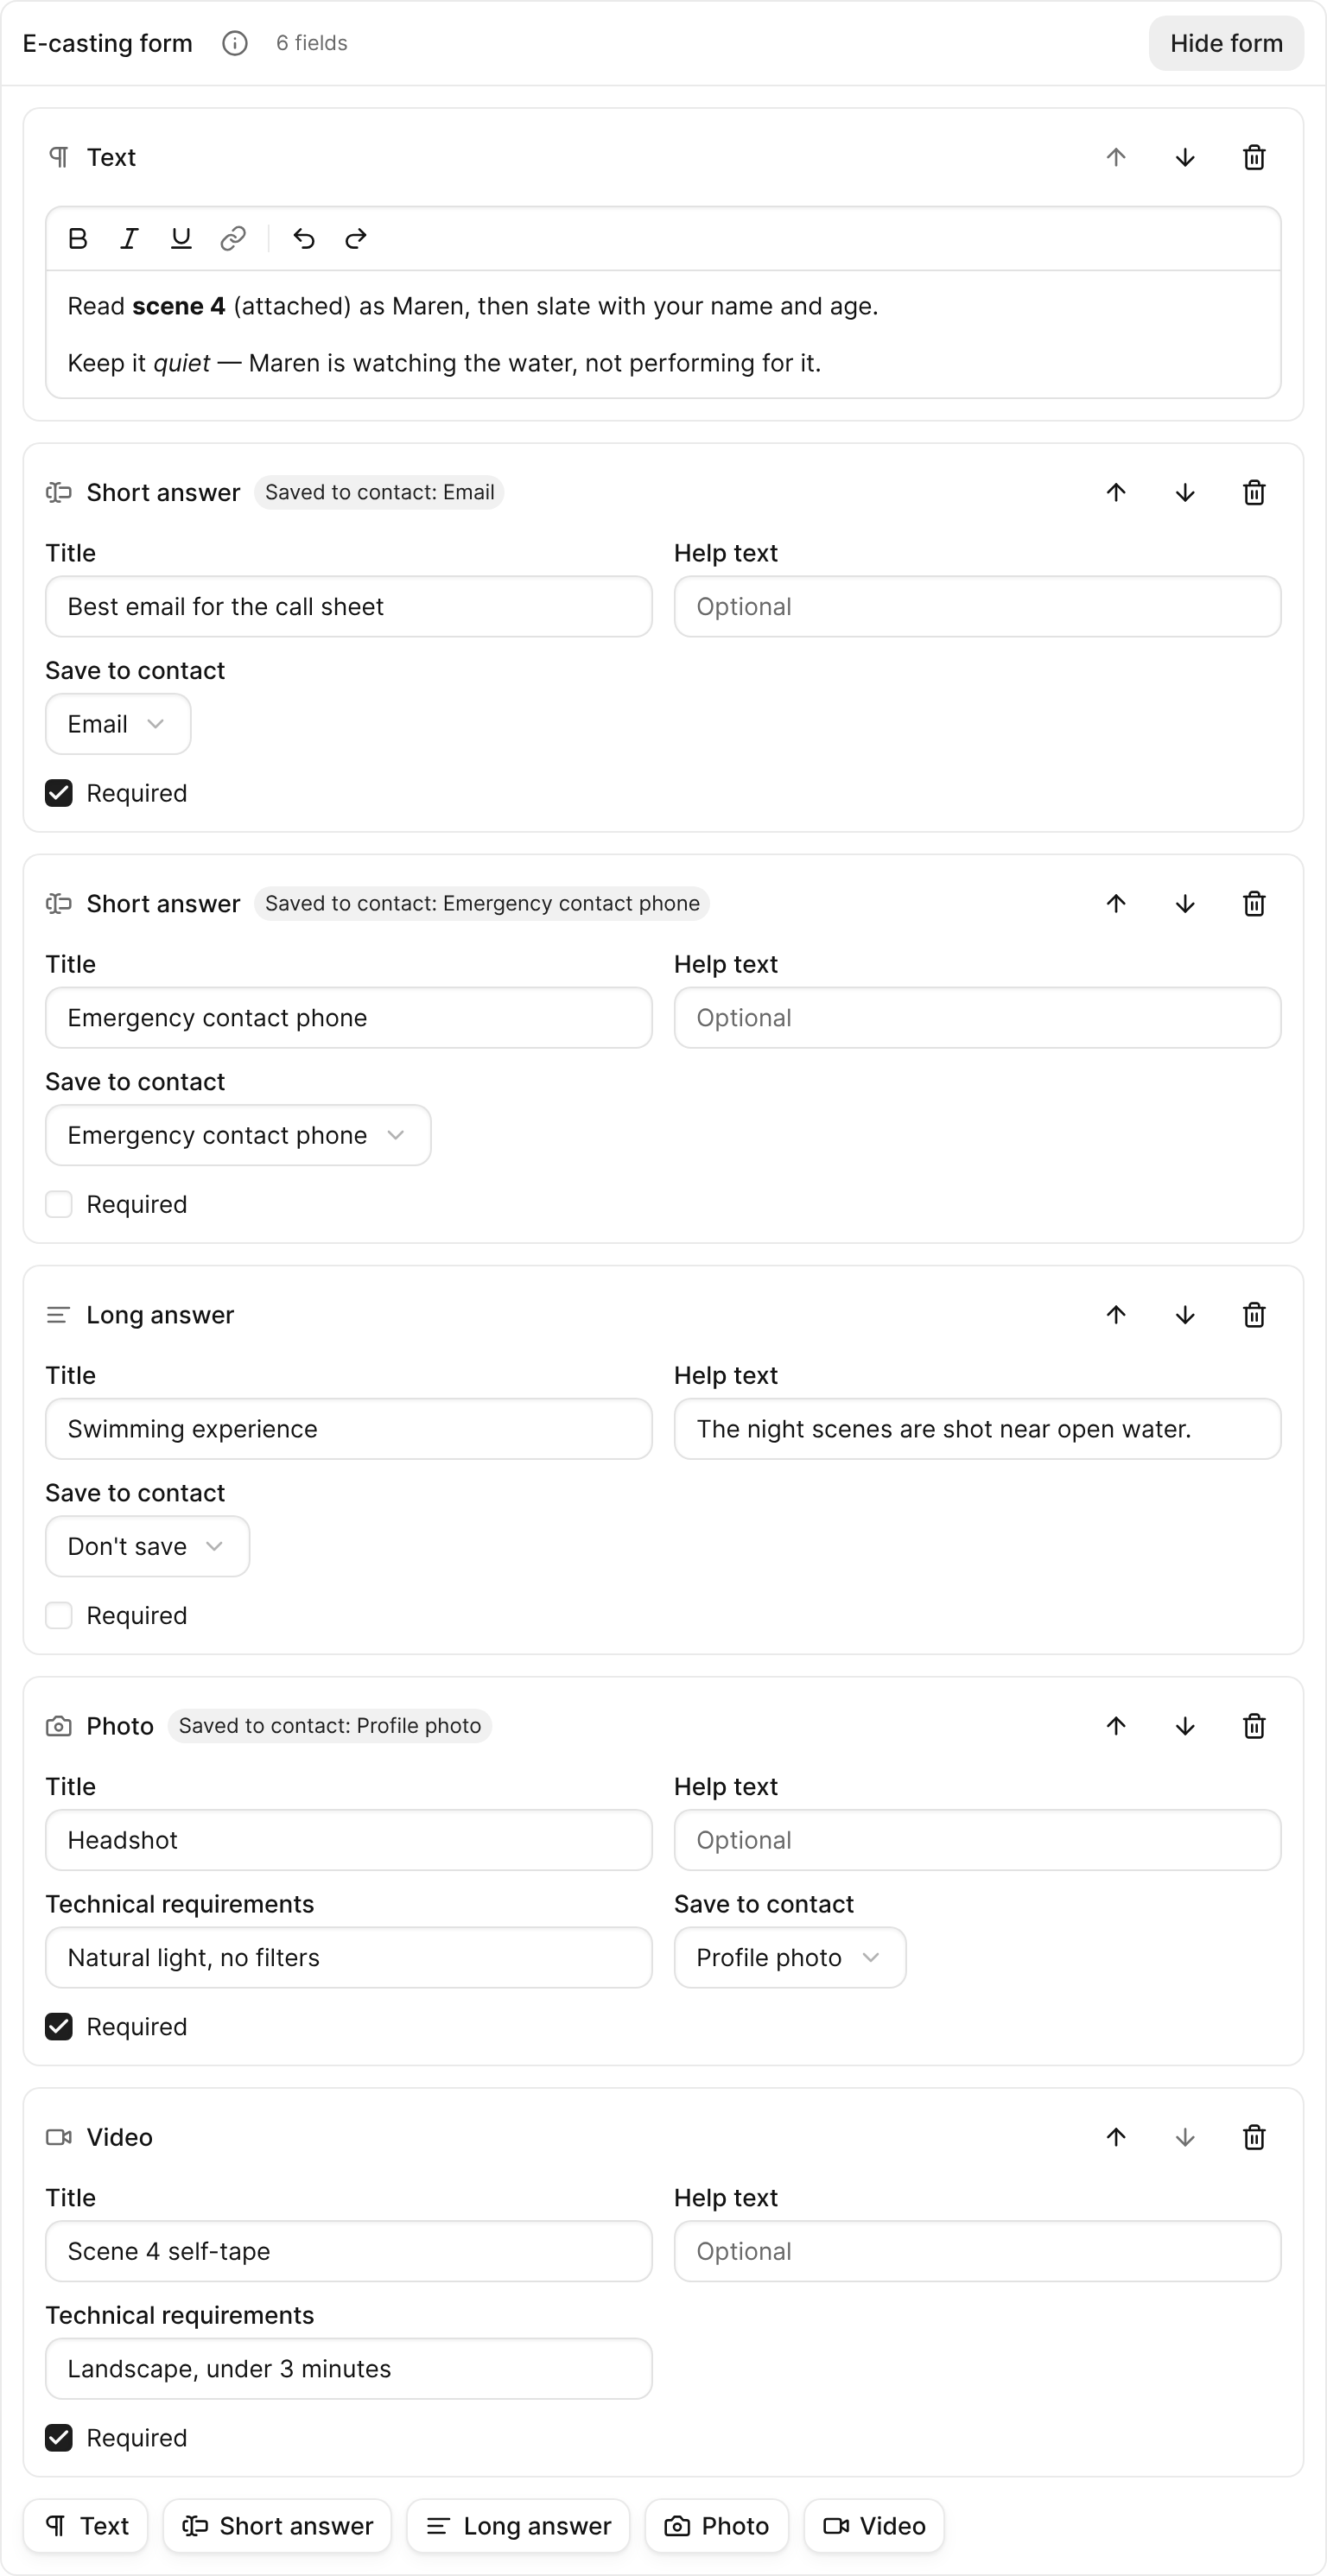The height and width of the screenshot is (2576, 1327).
Task: Edit 'Natural light, no filters' requirements field
Action: 349,1957
